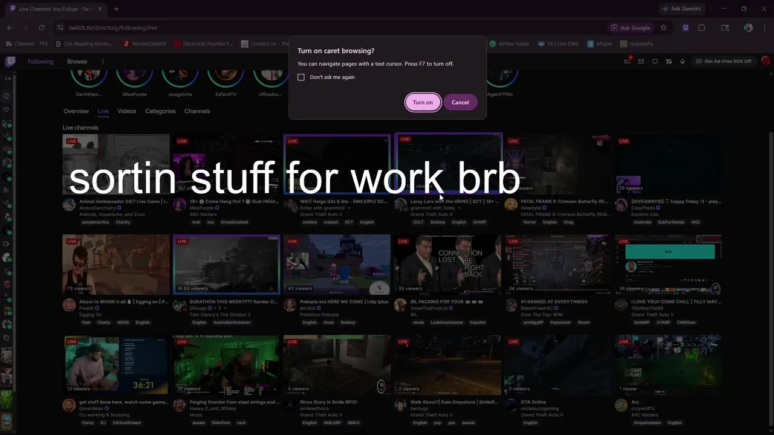View site information icon in address bar
This screenshot has height=435, width=774.
pyautogui.click(x=60, y=28)
